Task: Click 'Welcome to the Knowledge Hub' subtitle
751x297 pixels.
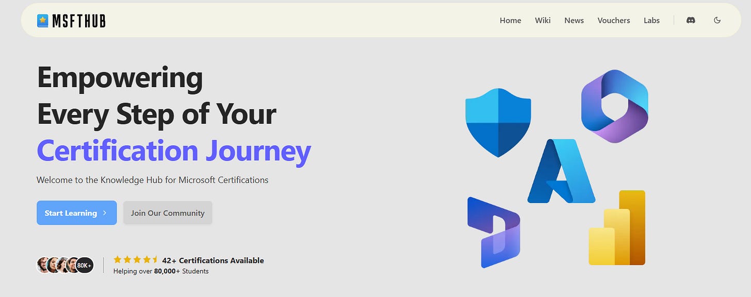Action: tap(153, 180)
